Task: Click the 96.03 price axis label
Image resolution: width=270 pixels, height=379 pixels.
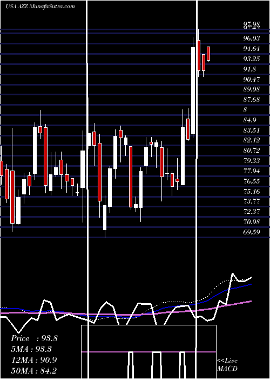Action: tap(252, 38)
